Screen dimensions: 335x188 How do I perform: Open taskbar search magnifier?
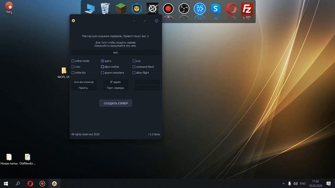[x=18, y=183]
